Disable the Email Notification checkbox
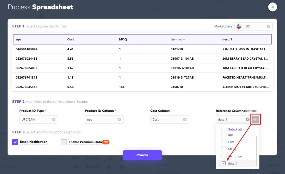This screenshot has height=174, width=285. [x=15, y=142]
